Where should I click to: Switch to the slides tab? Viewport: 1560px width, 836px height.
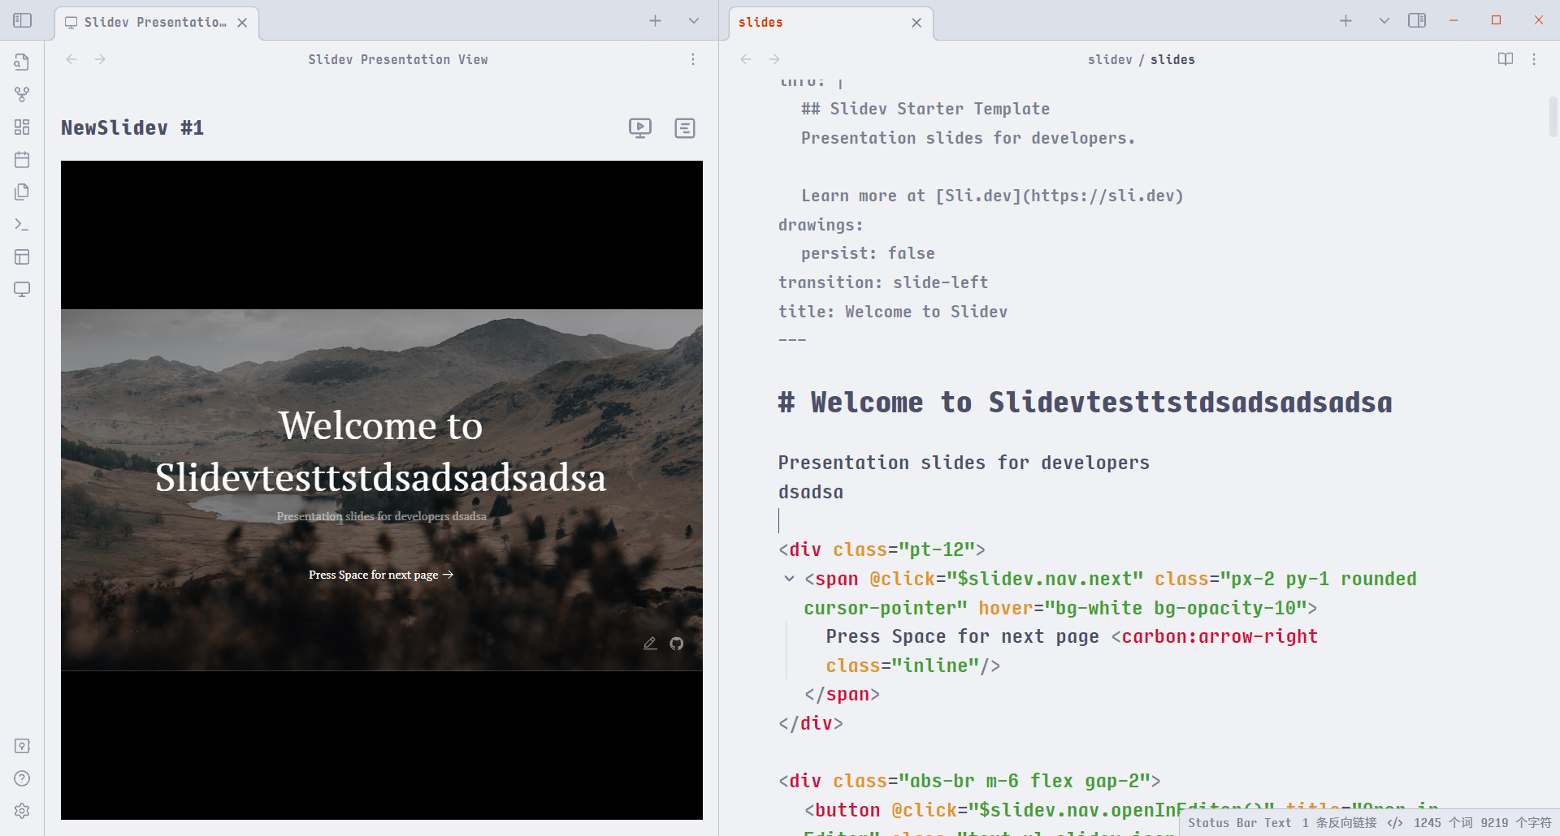click(760, 22)
